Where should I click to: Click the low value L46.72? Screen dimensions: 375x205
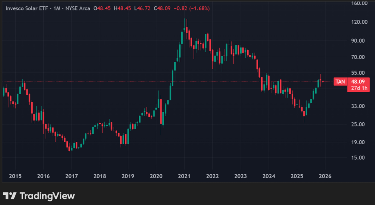(x=144, y=8)
